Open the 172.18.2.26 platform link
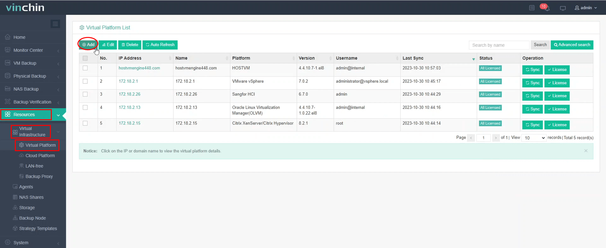 (x=130, y=94)
